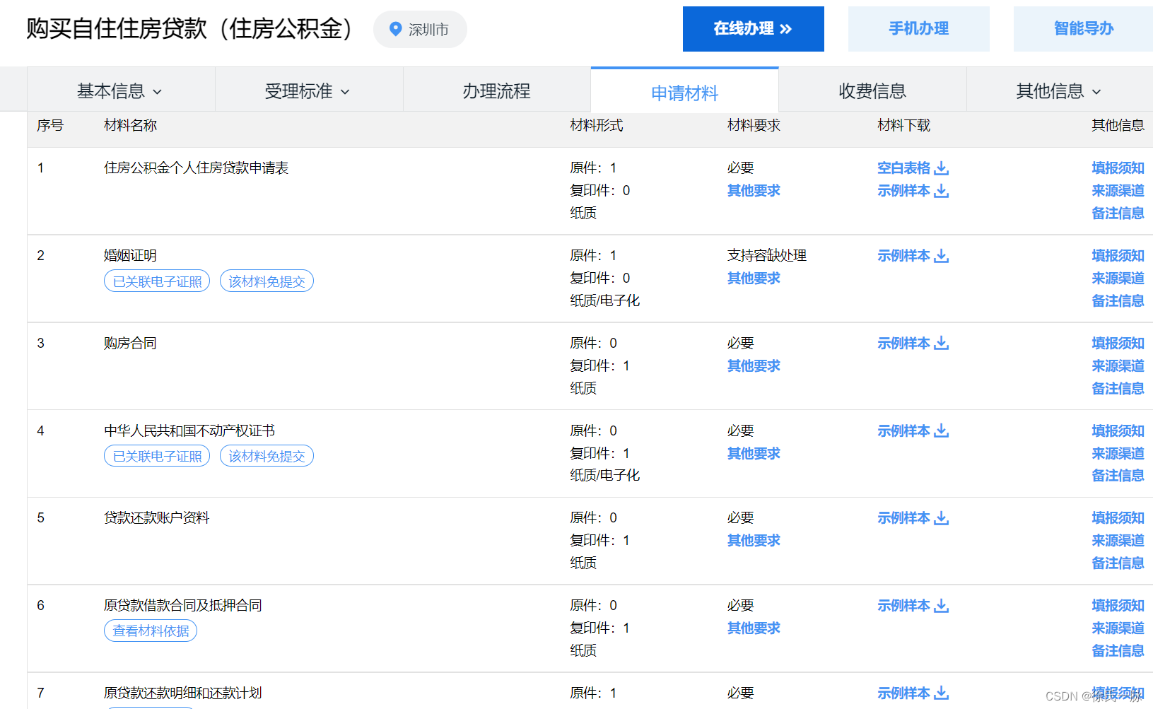Open 来源渠道 for 婚姻证明
The width and height of the screenshot is (1153, 709).
tap(1118, 279)
